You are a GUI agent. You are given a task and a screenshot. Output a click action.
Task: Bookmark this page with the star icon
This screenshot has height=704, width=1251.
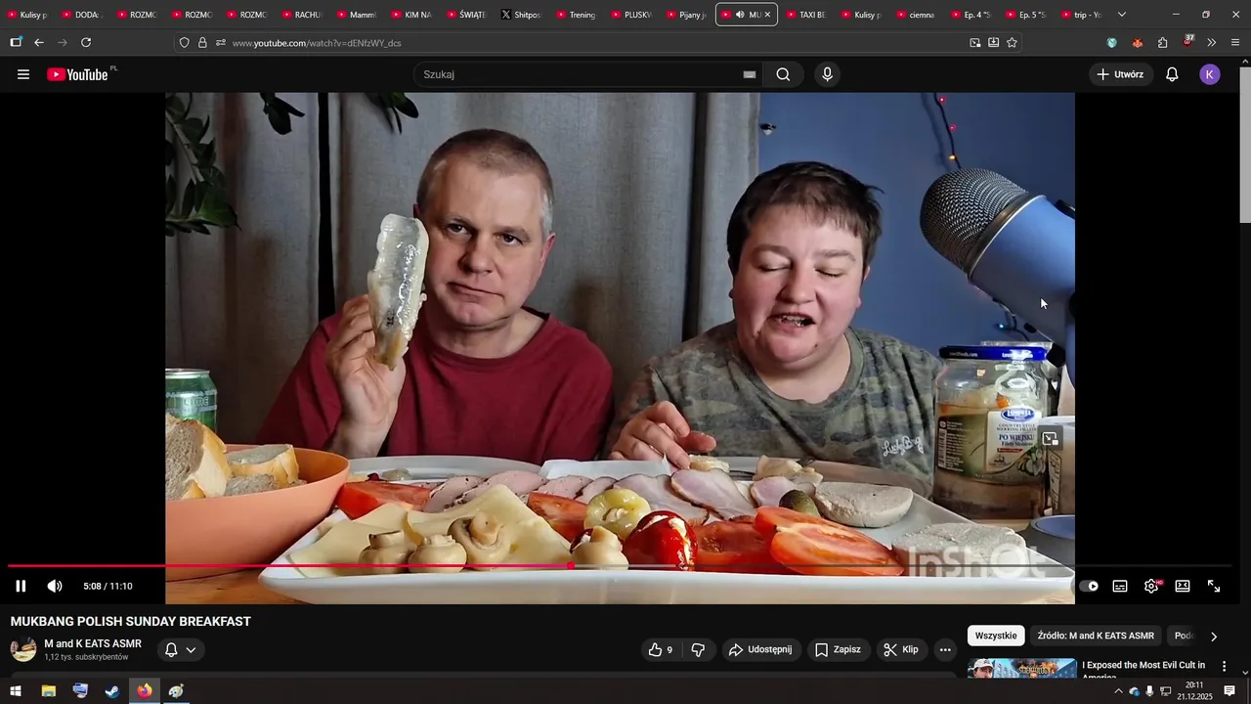pyautogui.click(x=1012, y=43)
